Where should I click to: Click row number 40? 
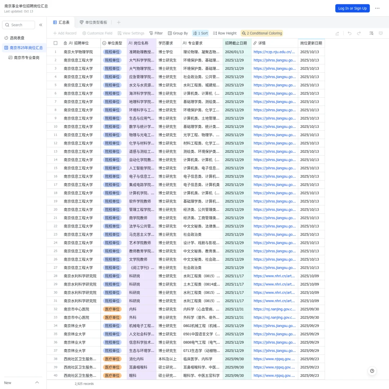(55, 375)
